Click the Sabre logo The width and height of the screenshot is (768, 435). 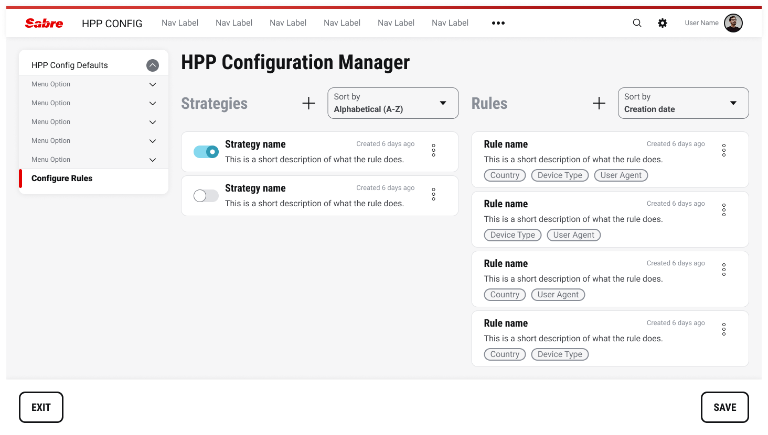coord(44,23)
